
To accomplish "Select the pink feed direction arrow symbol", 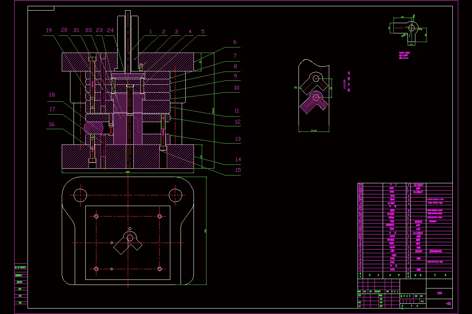I will [x=344, y=84].
